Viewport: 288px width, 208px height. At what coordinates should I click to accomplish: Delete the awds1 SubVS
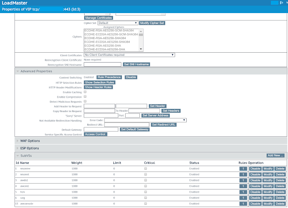point(280,181)
